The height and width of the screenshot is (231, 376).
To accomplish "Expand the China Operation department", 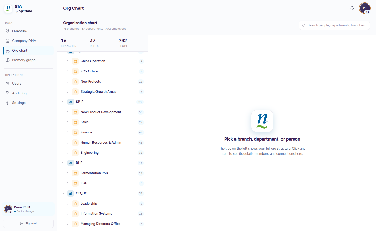I will pyautogui.click(x=68, y=61).
